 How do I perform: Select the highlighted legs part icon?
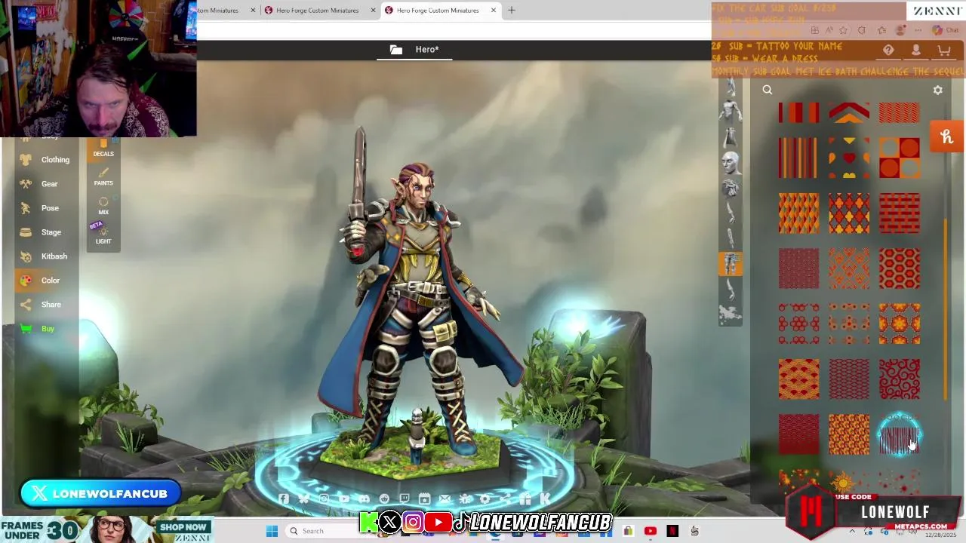coord(730,264)
